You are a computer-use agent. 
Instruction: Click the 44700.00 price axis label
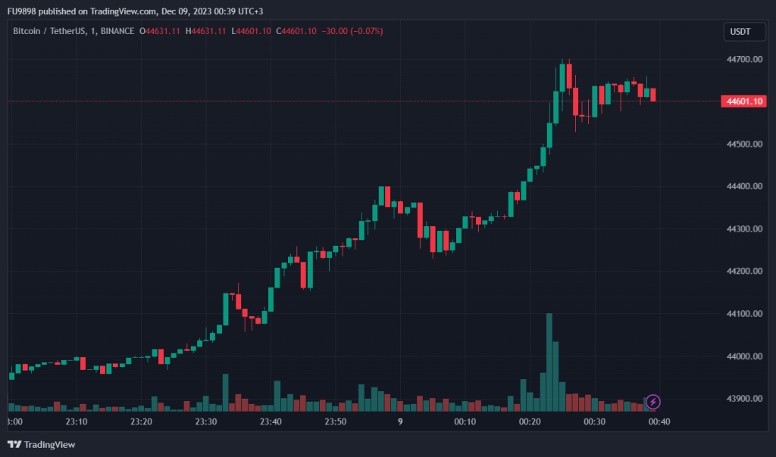(x=743, y=59)
